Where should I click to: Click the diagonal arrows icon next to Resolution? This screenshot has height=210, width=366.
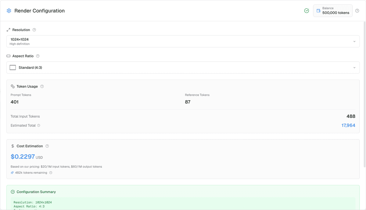pyautogui.click(x=8, y=30)
